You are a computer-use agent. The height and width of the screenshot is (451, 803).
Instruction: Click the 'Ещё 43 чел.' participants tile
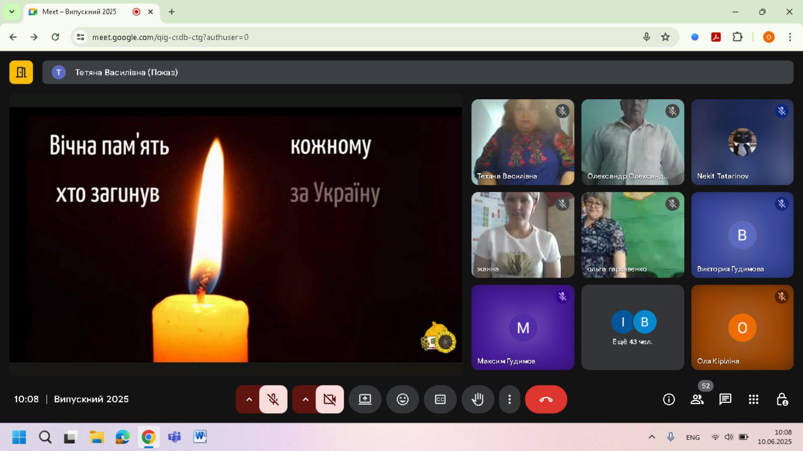click(632, 328)
